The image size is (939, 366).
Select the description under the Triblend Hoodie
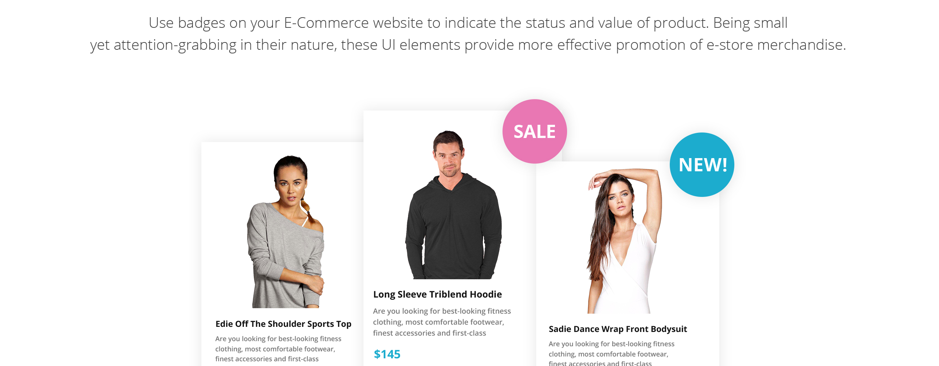[442, 322]
